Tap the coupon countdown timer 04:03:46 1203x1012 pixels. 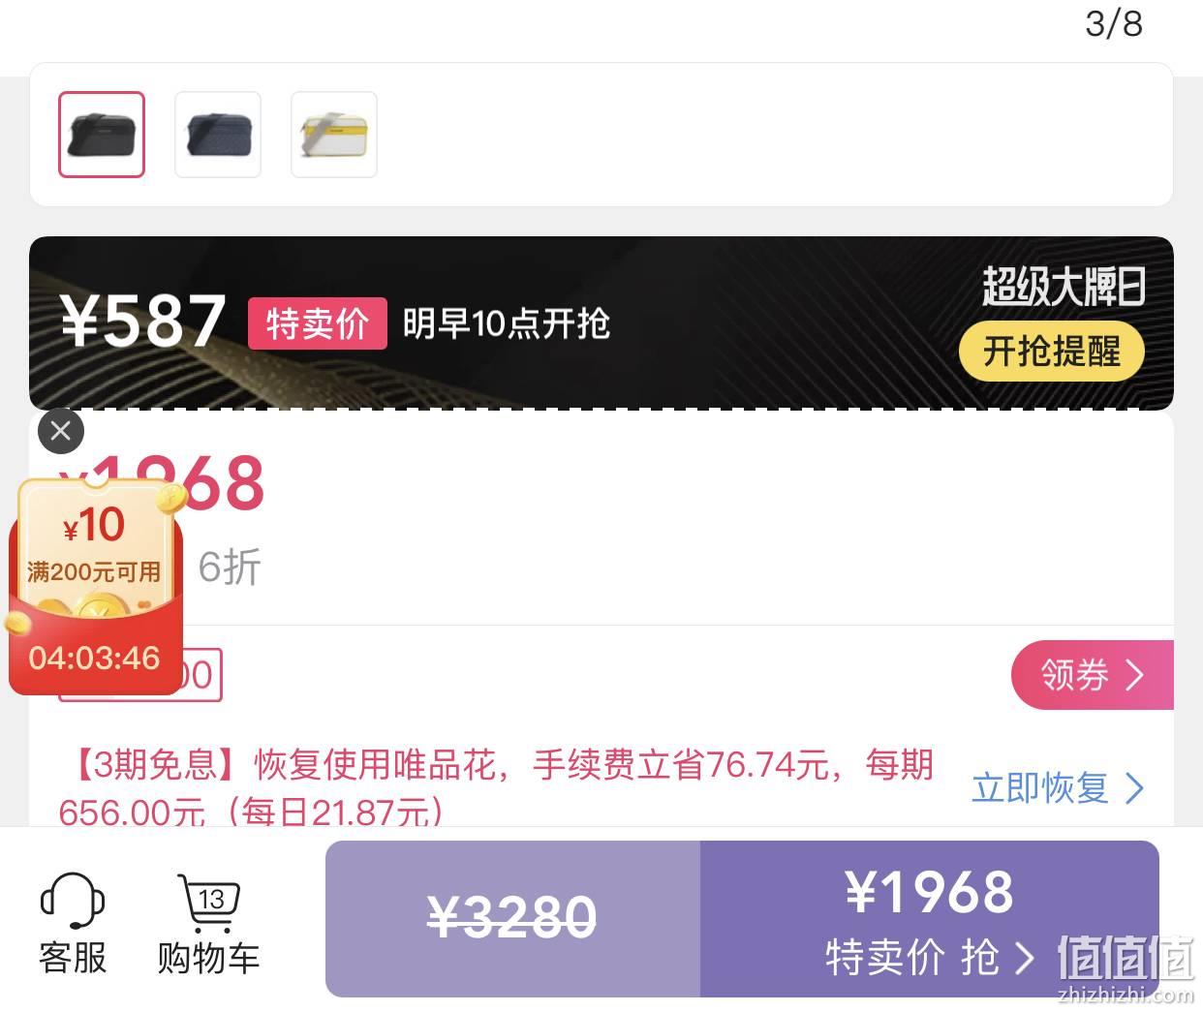[94, 659]
